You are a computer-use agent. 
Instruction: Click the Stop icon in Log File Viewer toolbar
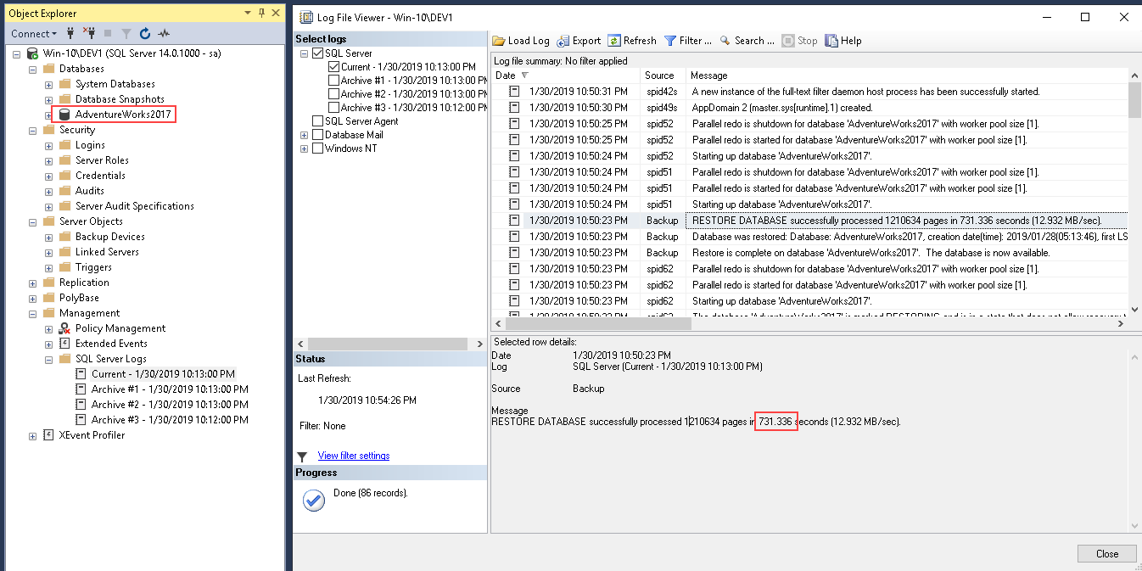pos(788,41)
